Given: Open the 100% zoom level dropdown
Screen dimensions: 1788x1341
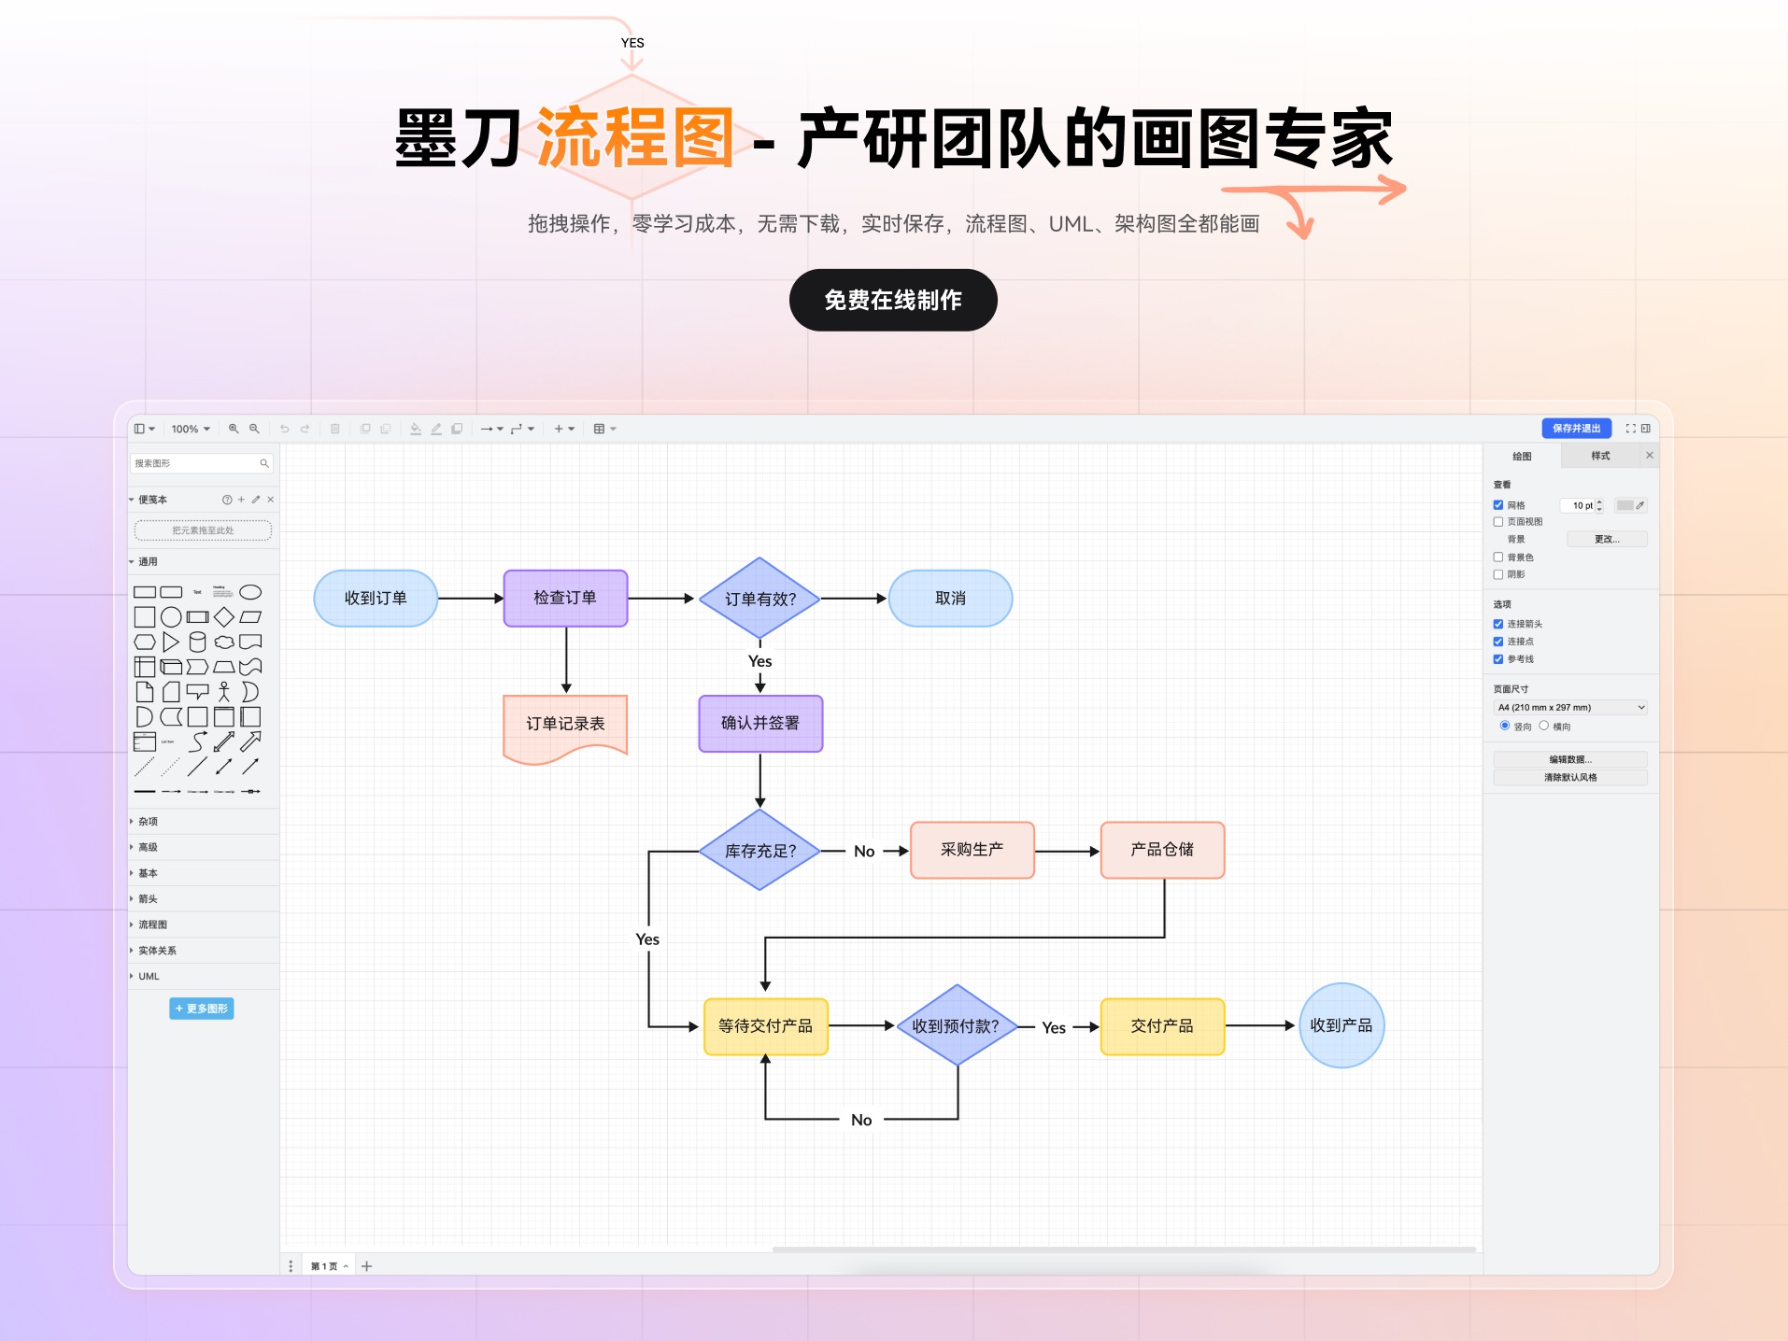Looking at the screenshot, I should click(x=191, y=429).
